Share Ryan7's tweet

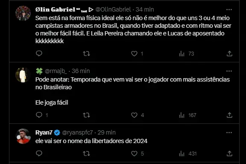pyautogui.click(x=229, y=153)
